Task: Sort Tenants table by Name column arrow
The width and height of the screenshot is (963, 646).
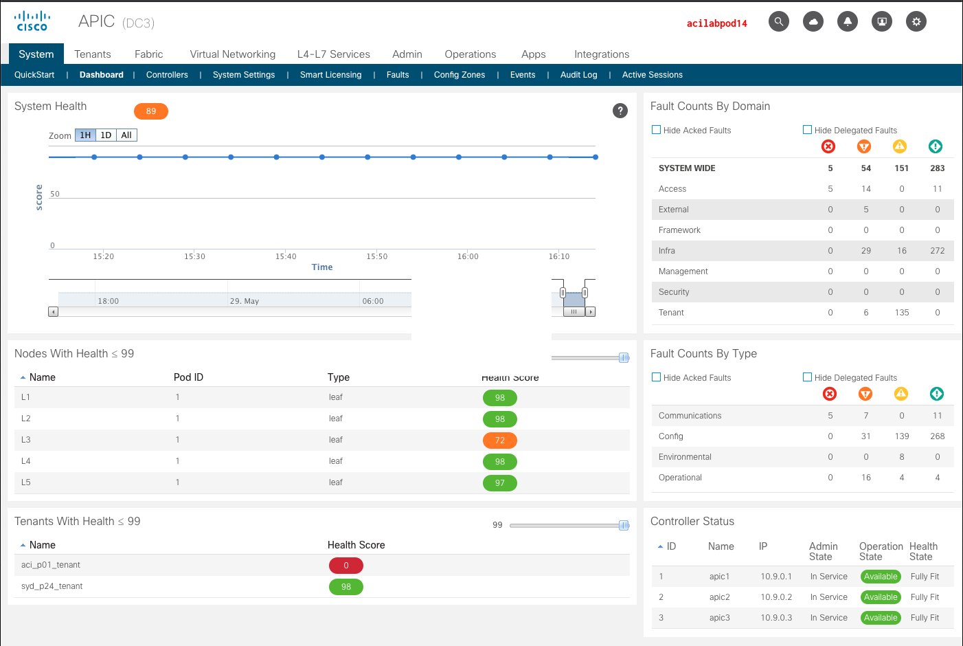Action: coord(23,546)
